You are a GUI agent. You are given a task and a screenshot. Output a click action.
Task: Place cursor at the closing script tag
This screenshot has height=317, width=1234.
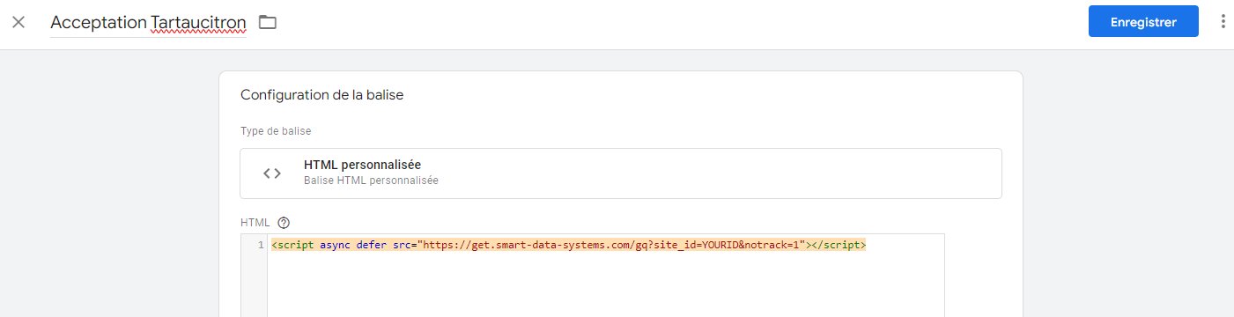click(840, 245)
